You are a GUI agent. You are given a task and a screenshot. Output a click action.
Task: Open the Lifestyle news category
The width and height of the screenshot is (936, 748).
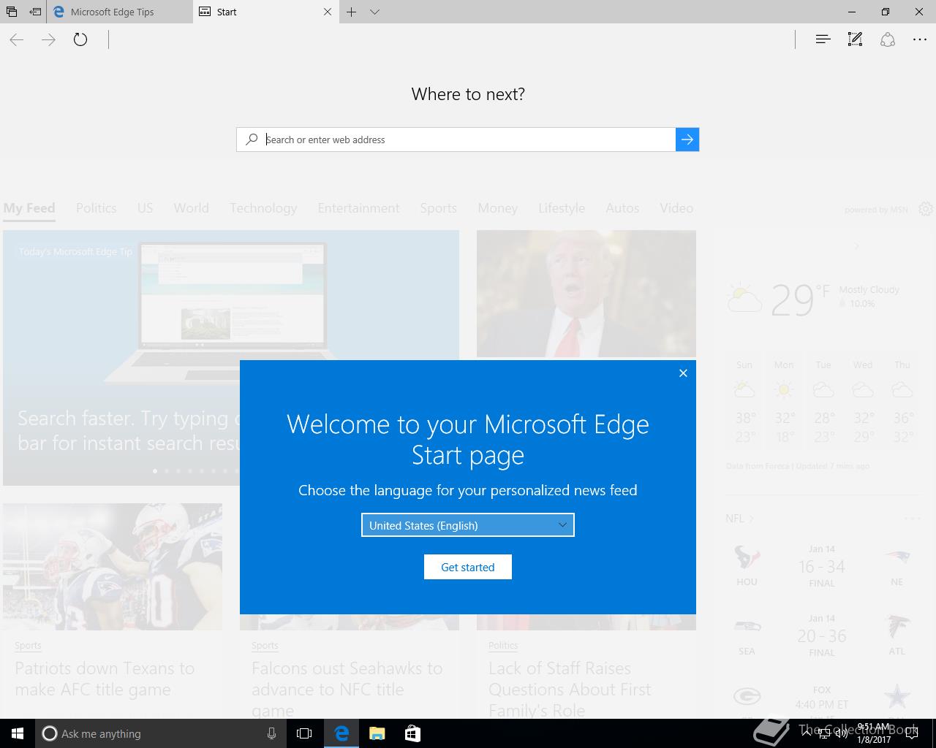(562, 208)
